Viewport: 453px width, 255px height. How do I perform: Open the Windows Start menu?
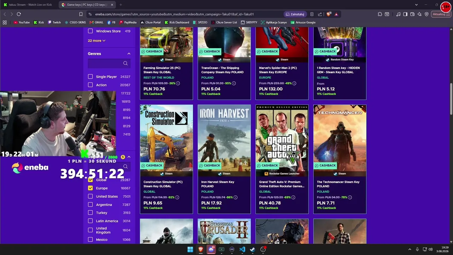click(x=190, y=249)
